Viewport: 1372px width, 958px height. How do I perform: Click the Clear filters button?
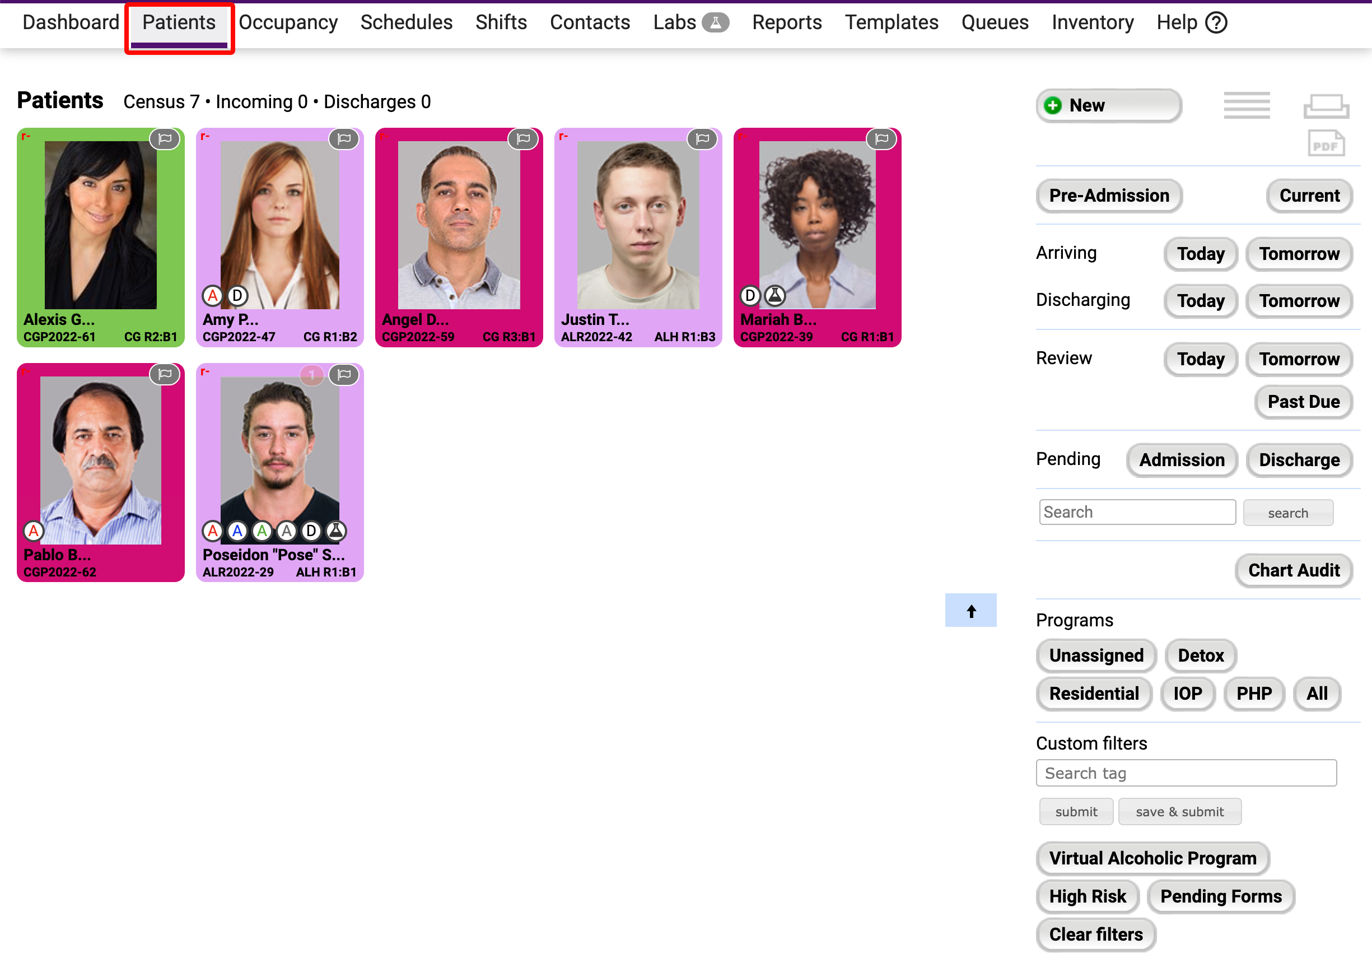[x=1095, y=934]
